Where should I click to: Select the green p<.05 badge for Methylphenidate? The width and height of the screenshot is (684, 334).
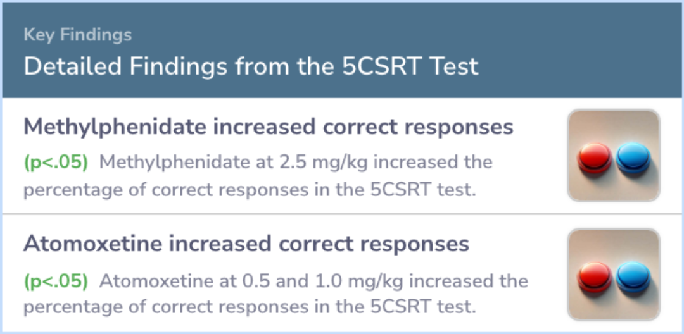(x=56, y=163)
